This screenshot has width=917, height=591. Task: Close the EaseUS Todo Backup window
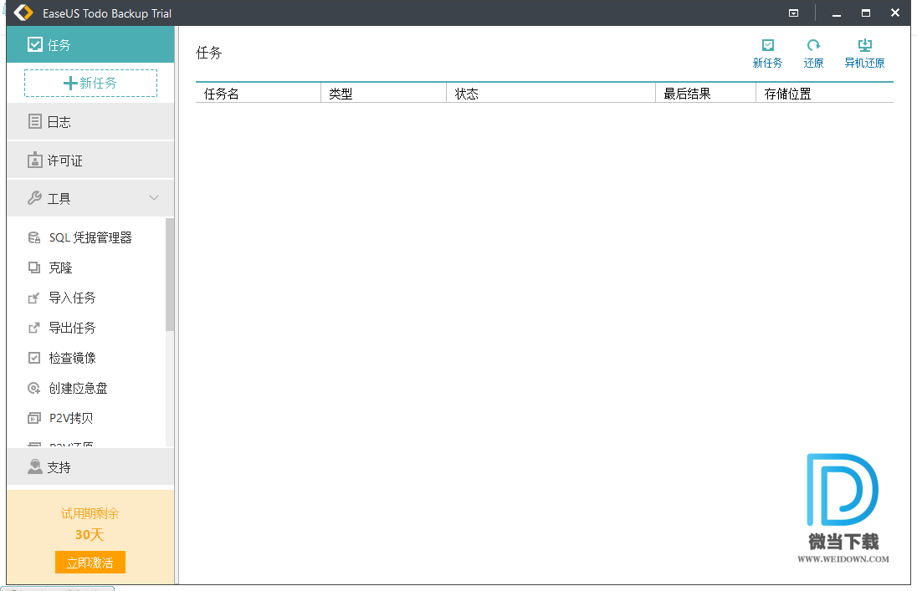(895, 13)
